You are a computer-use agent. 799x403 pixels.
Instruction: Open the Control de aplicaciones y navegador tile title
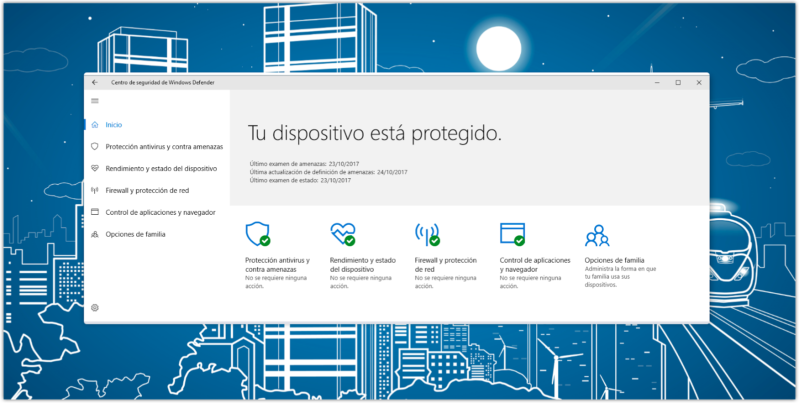pyautogui.click(x=535, y=265)
